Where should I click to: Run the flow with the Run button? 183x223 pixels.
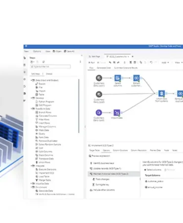click(91, 62)
